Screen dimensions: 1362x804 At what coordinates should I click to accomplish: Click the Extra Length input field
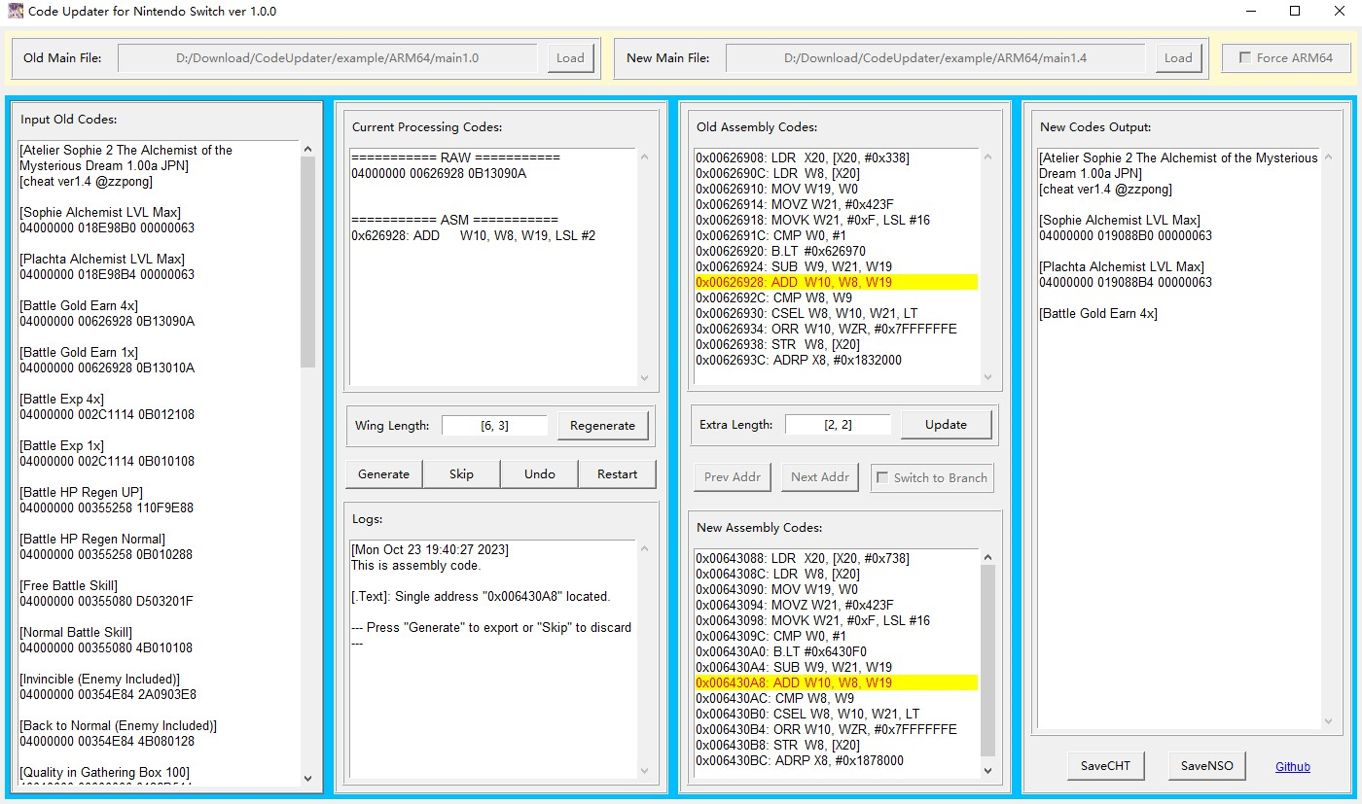pyautogui.click(x=838, y=424)
